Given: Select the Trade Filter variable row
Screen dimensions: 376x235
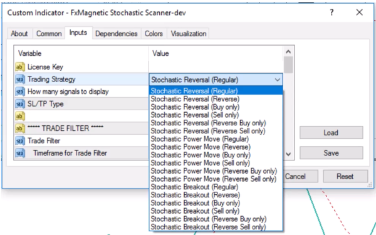Looking at the screenshot, I should (81, 141).
